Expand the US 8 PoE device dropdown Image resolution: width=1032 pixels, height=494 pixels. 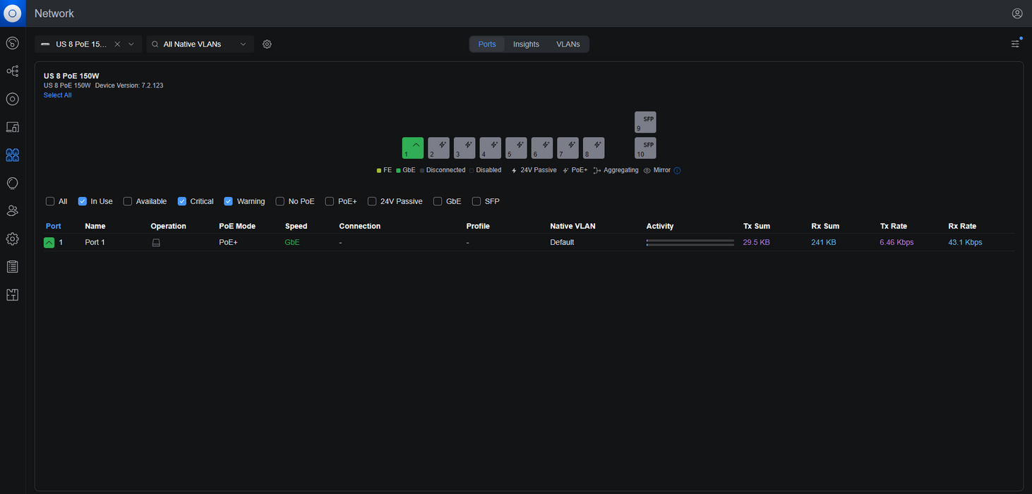click(131, 44)
